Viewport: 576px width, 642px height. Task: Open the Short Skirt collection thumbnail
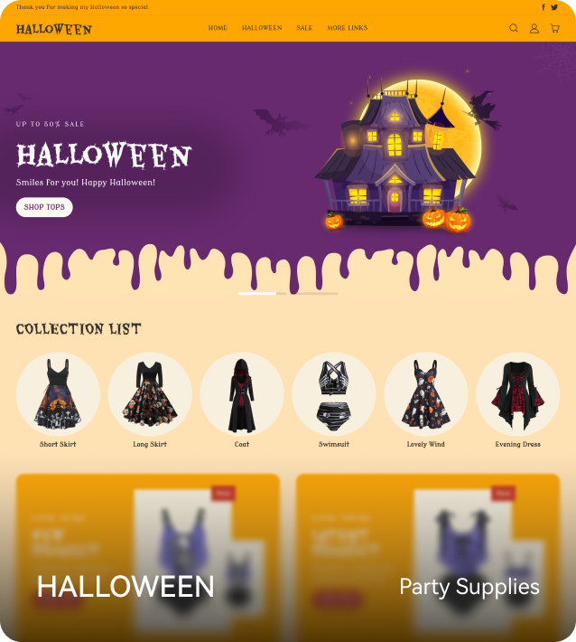[x=58, y=394]
